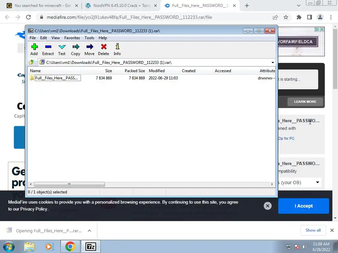
Task: Click the Extract toolbar icon
Action: [x=48, y=49]
